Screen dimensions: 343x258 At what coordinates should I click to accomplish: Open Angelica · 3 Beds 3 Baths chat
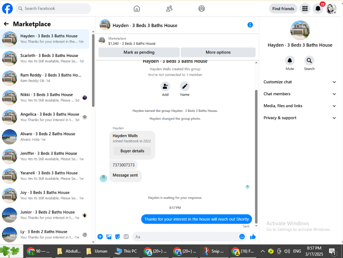point(45,117)
